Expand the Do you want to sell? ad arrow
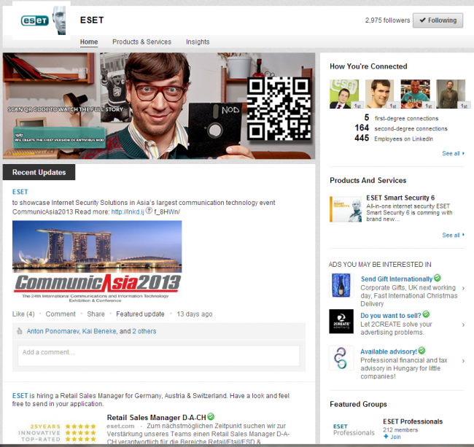The image size is (474, 447). [x=463, y=324]
